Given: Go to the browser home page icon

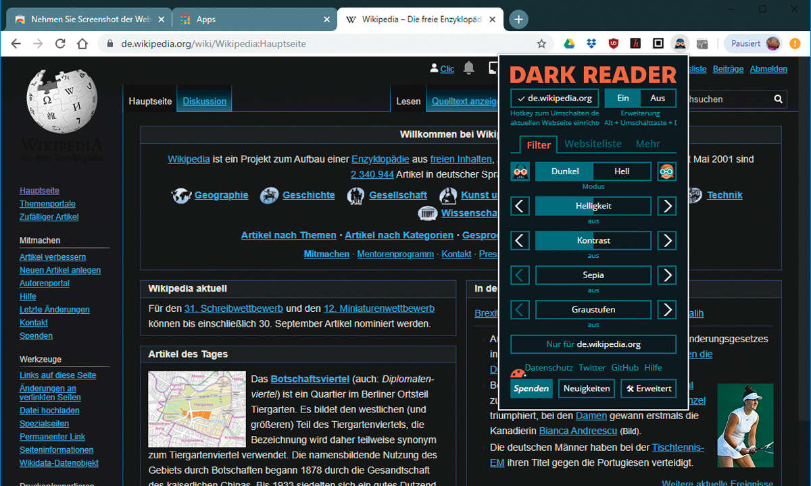Looking at the screenshot, I should pos(82,44).
